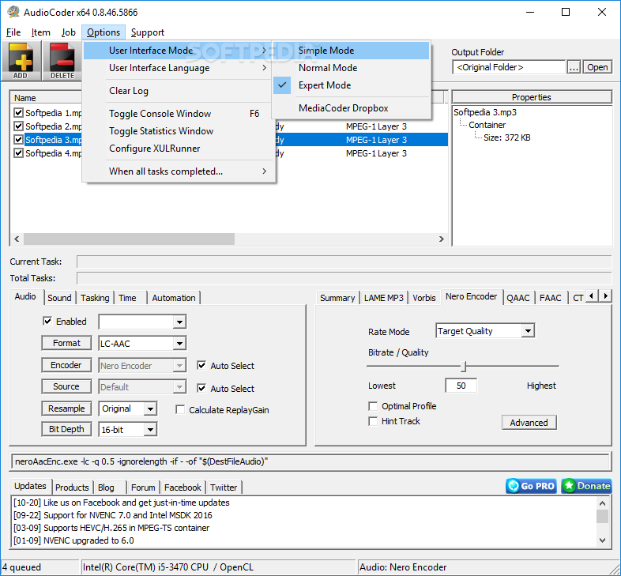Click the Bitrate / Quality slider handle
Image resolution: width=621 pixels, height=576 pixels.
464,367
